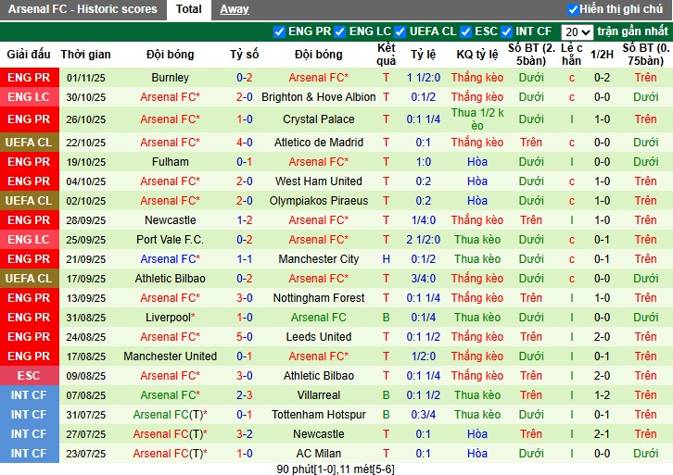This screenshot has height=475, width=673.
Task: Switch to the Away tab
Action: 235,9
